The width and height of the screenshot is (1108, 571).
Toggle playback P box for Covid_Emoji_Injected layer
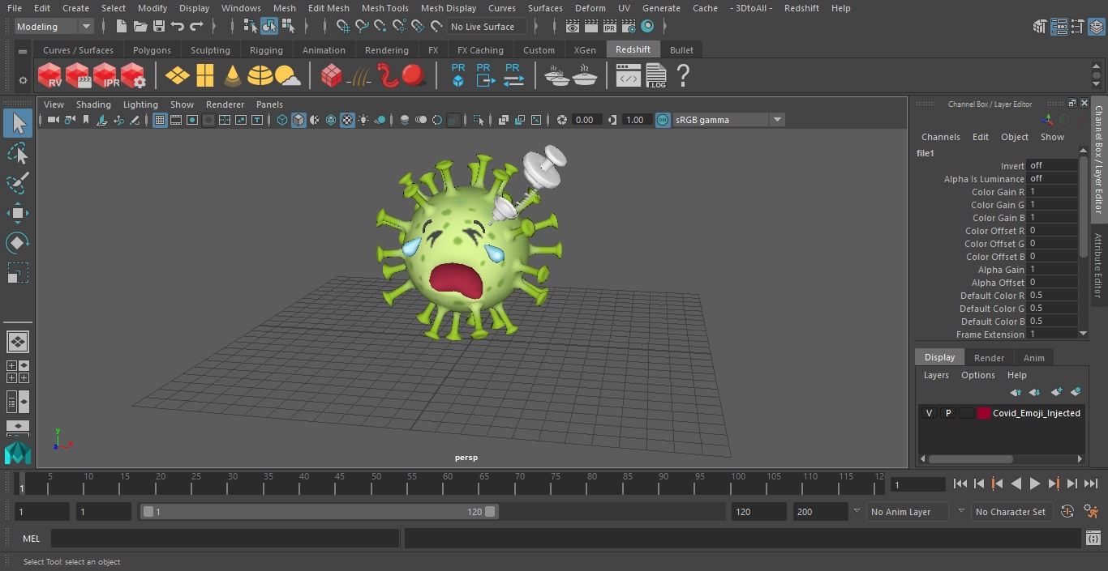pyautogui.click(x=947, y=413)
